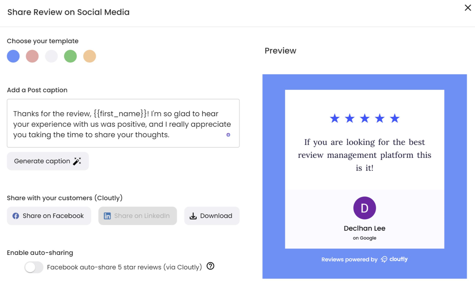
Task: Click the purple plus icon in caption box
Action: point(228,135)
